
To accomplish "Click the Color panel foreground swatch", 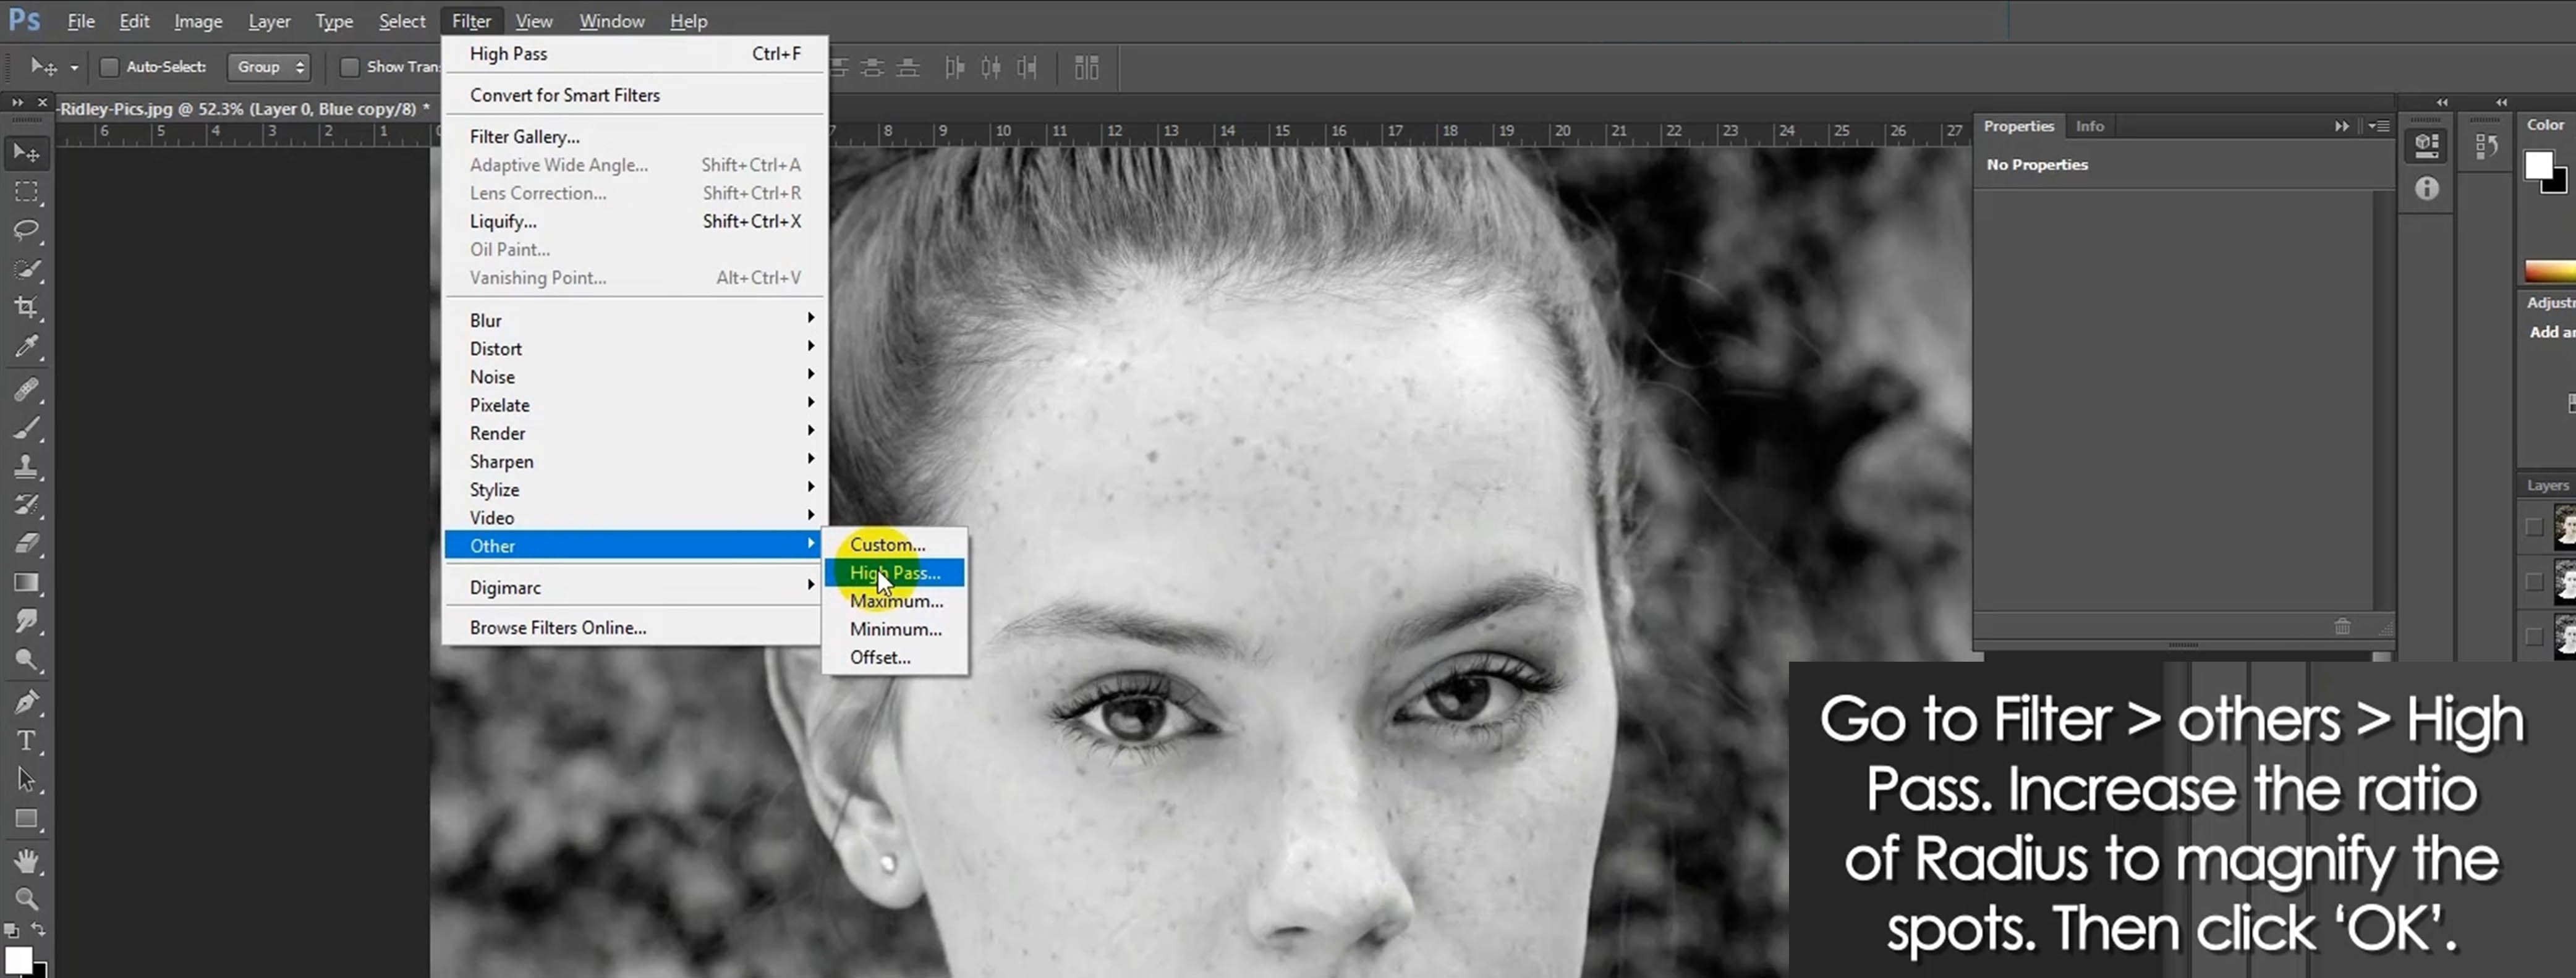I will [2538, 165].
